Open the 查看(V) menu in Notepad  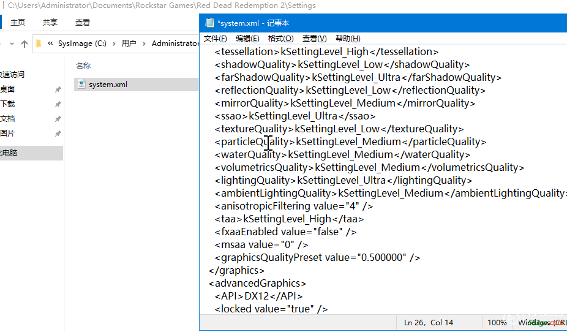tap(314, 39)
